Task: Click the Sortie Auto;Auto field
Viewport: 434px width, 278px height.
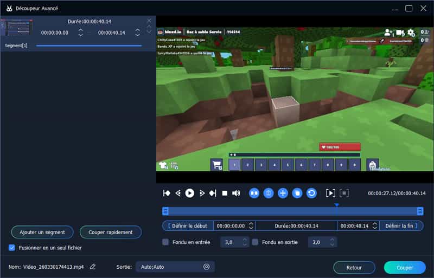Action: coord(175,267)
